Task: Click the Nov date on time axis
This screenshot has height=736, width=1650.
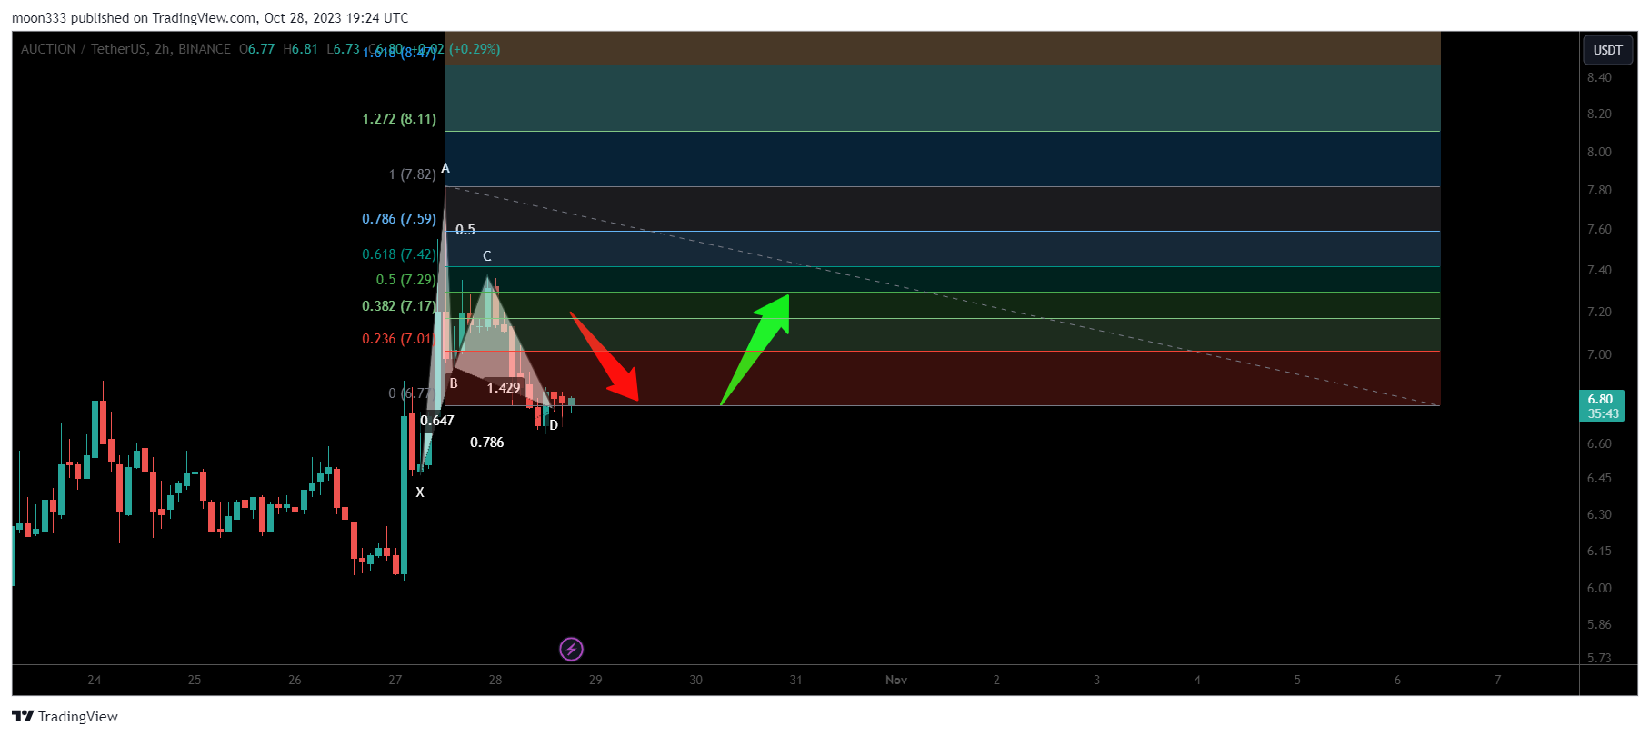Action: (896, 680)
